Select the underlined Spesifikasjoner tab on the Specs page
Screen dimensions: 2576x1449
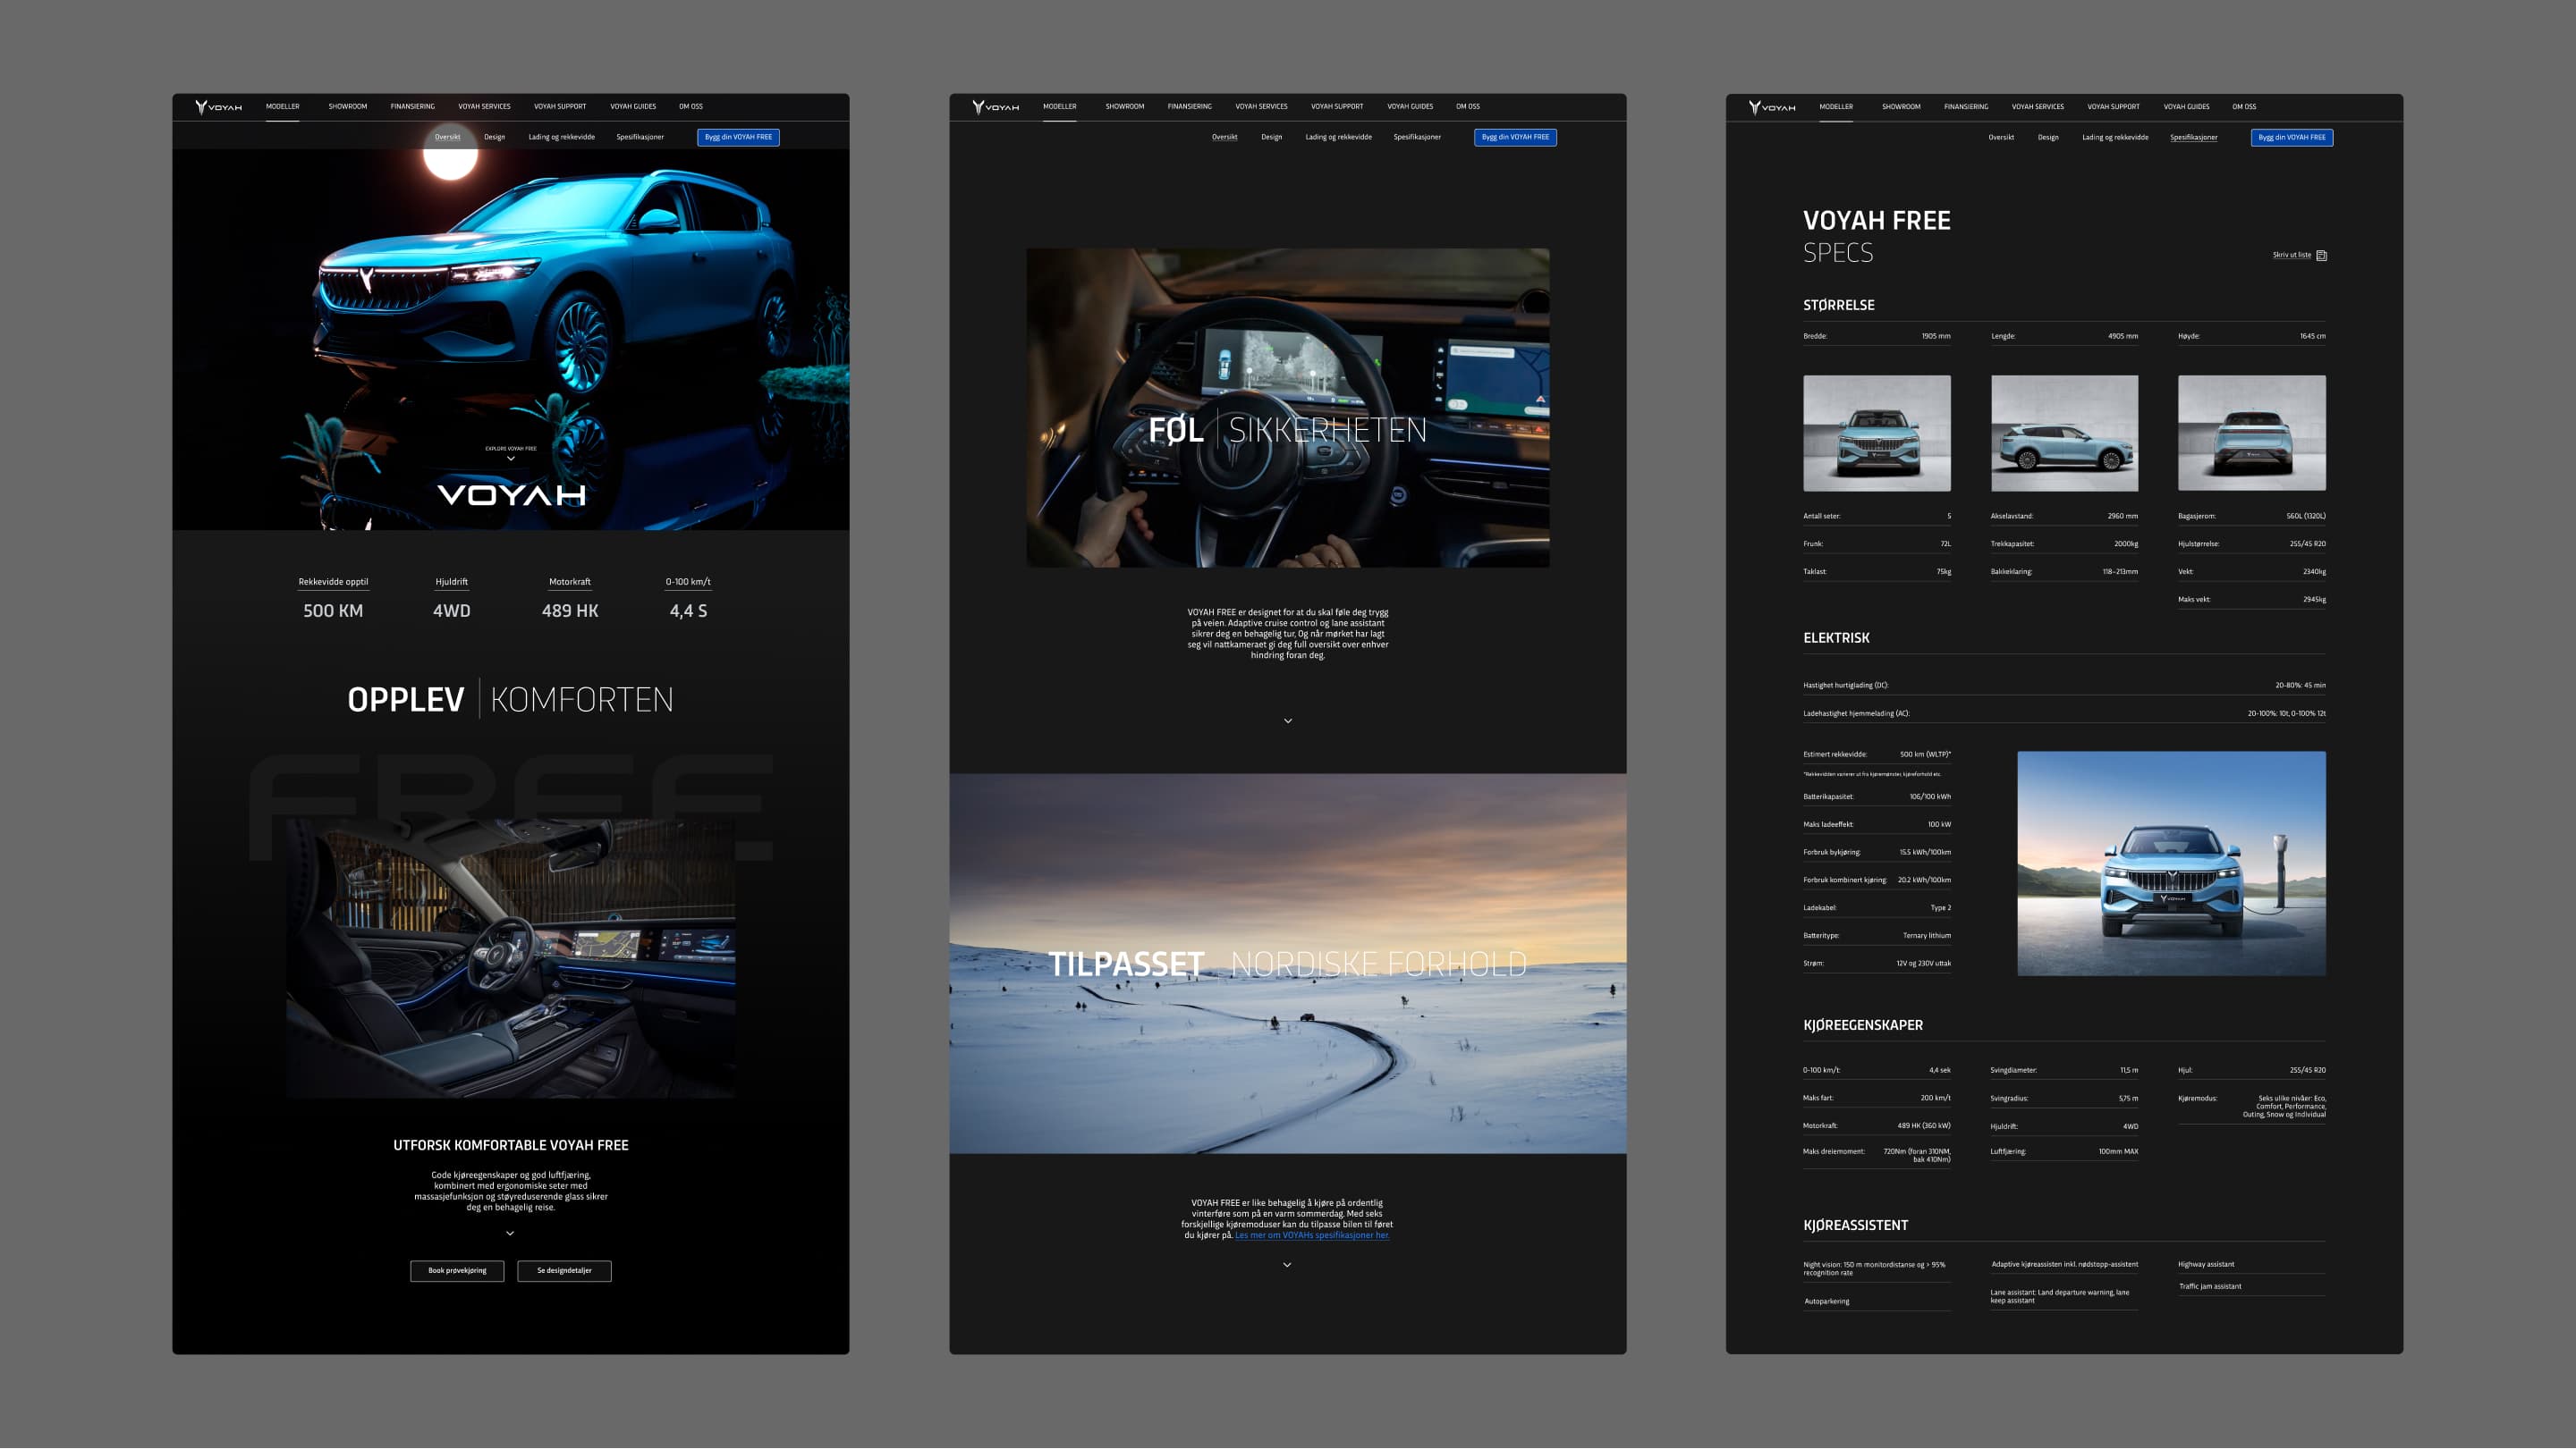pyautogui.click(x=2194, y=137)
